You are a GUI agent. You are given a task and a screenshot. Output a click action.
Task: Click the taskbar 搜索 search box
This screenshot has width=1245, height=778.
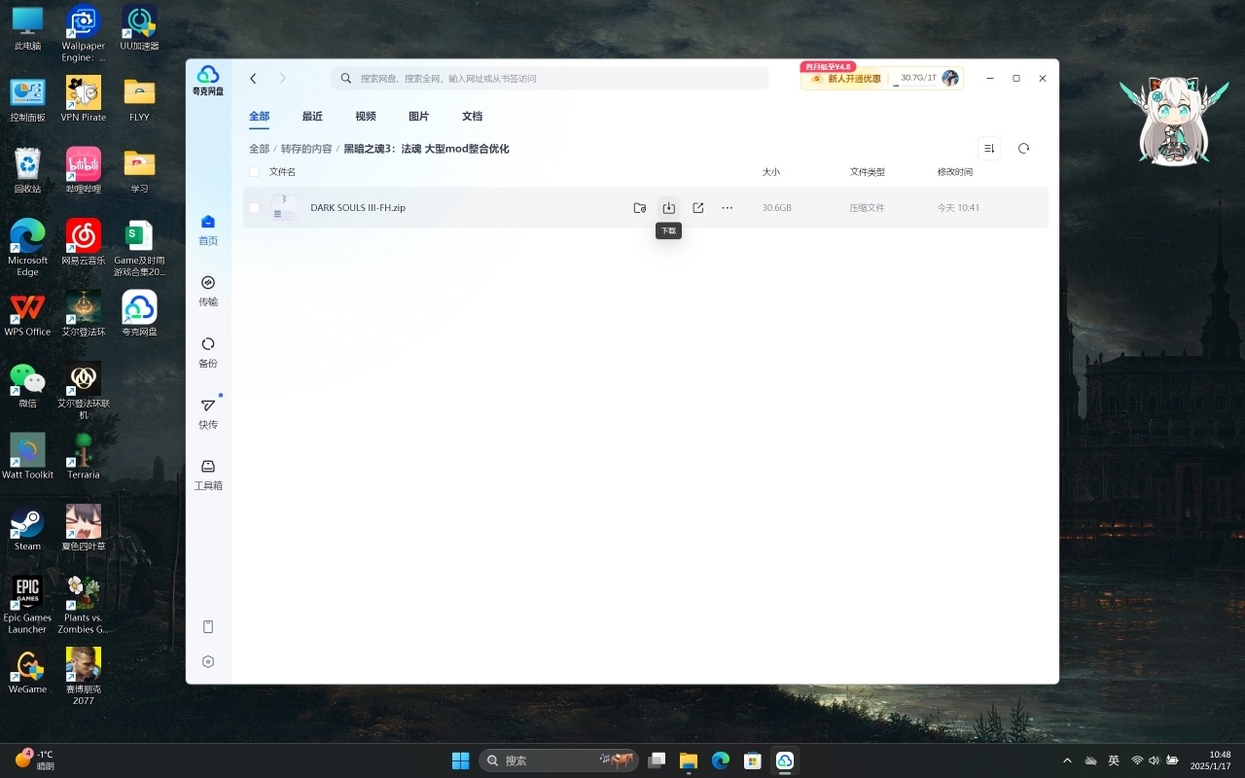coord(558,760)
